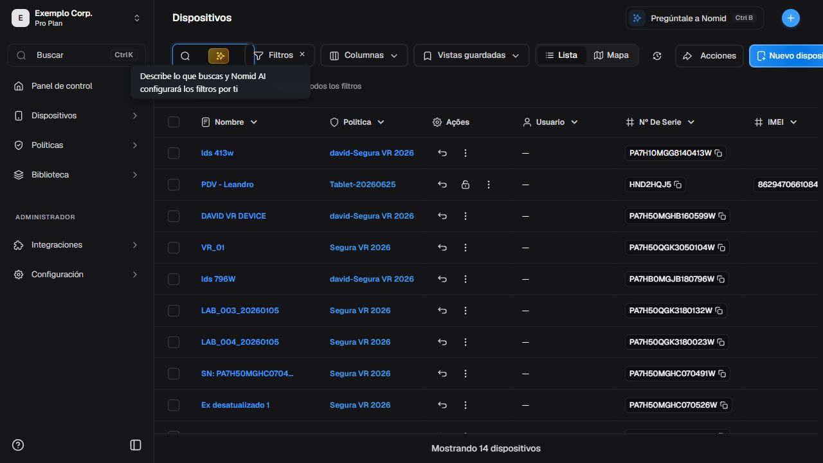Image resolution: width=823 pixels, height=463 pixels.
Task: Switch to the Mapa view tab
Action: coord(611,55)
